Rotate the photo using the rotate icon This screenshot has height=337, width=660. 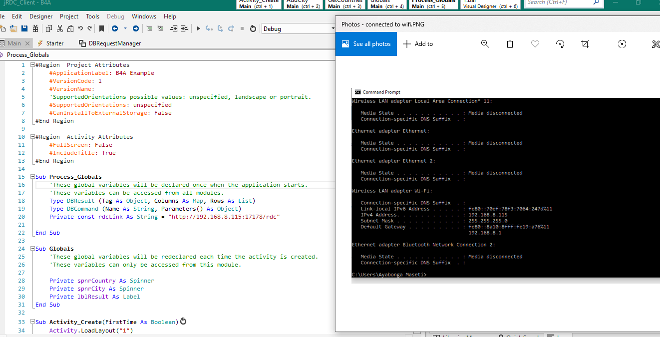(x=560, y=44)
